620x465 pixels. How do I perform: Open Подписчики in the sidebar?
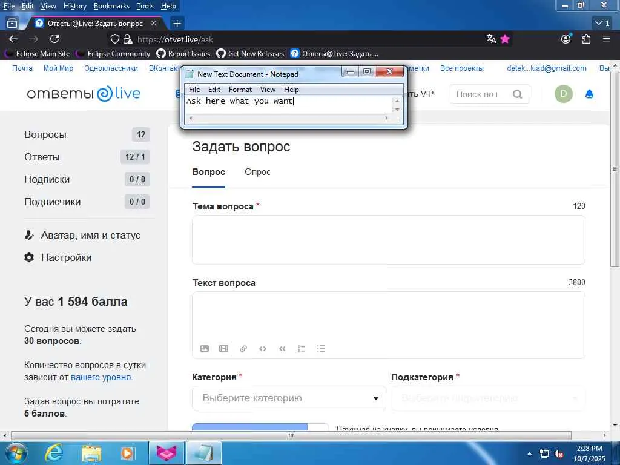87,202
